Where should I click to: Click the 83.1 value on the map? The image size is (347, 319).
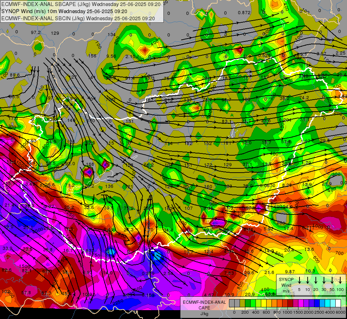(226, 121)
